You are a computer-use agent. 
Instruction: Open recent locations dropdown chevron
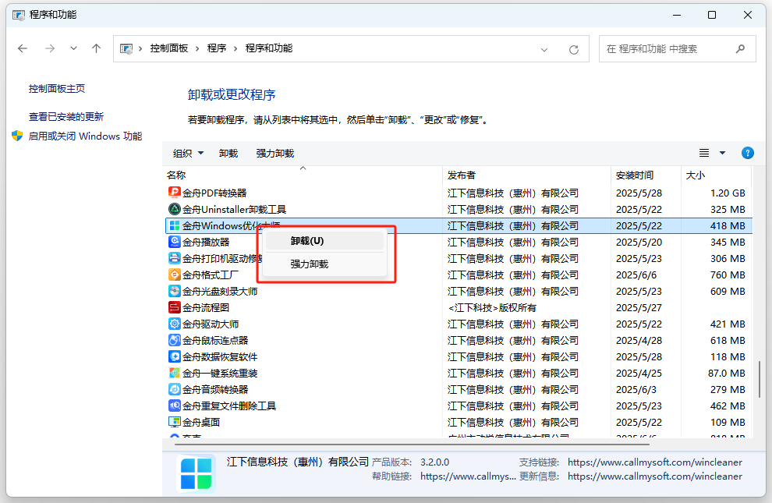73,48
